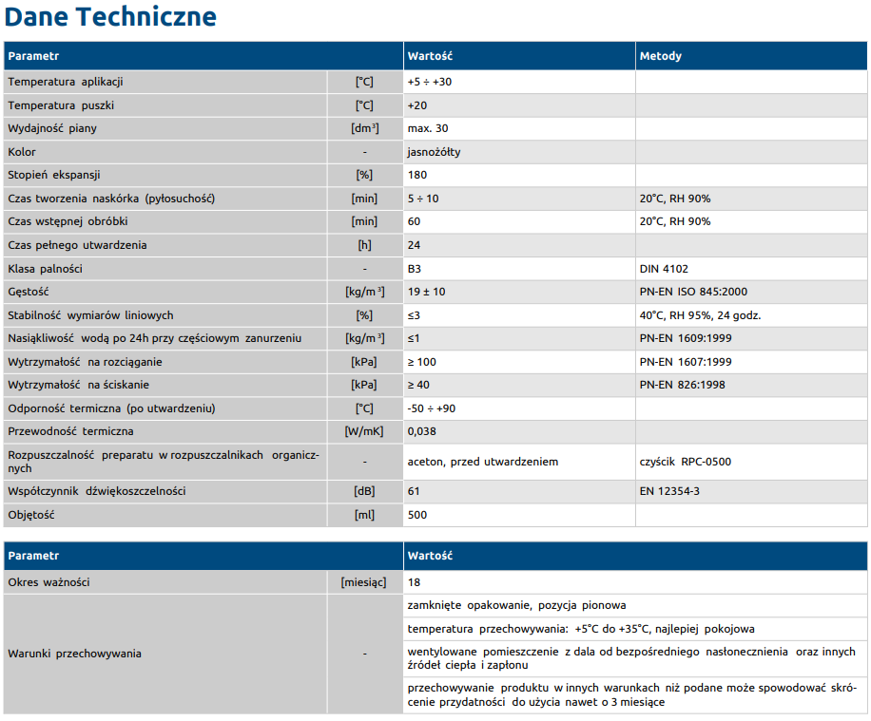Image resolution: width=871 pixels, height=721 pixels.
Task: Click the "[W/mK]" unit cell
Action: (x=364, y=431)
